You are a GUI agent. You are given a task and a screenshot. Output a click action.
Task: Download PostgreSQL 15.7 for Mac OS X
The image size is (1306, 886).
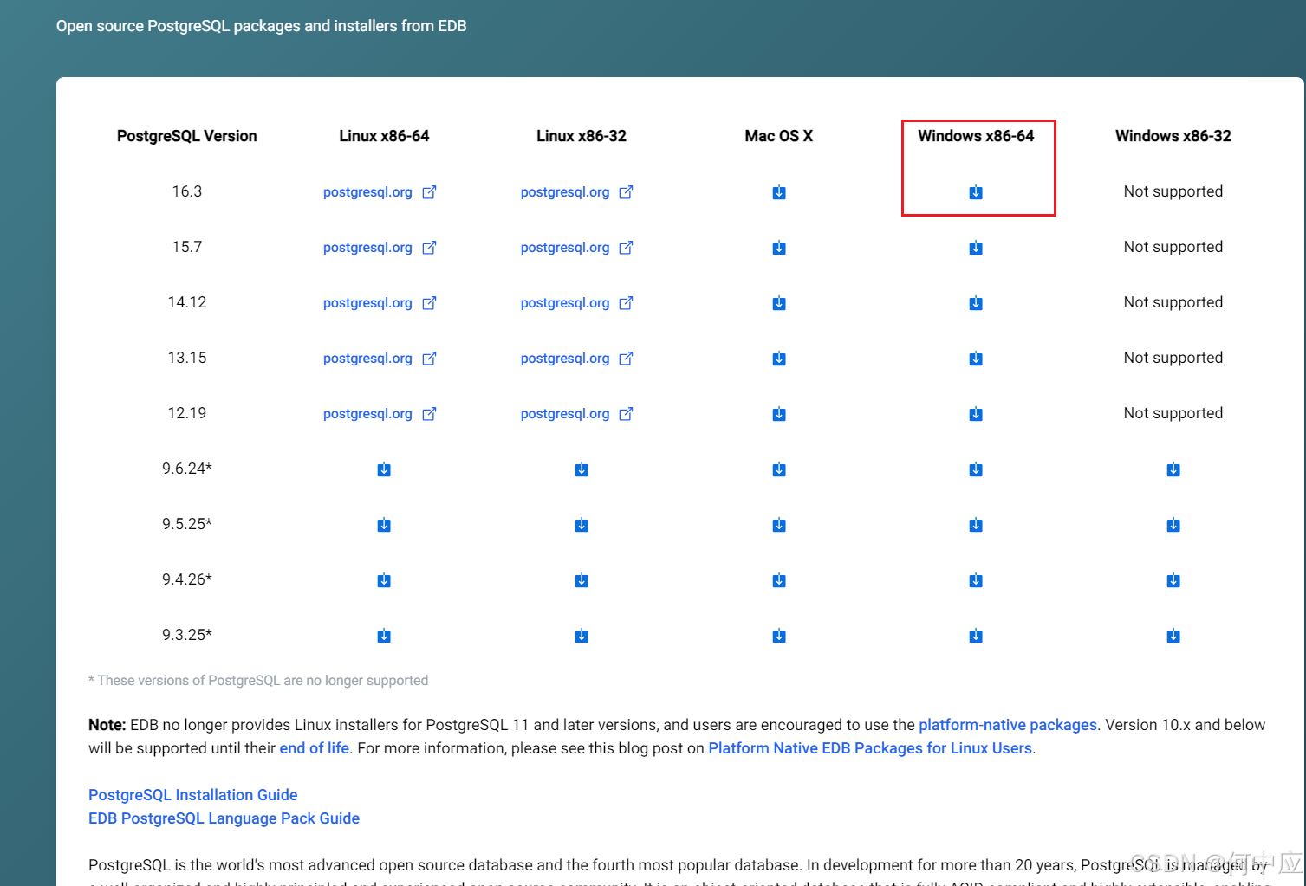(779, 248)
